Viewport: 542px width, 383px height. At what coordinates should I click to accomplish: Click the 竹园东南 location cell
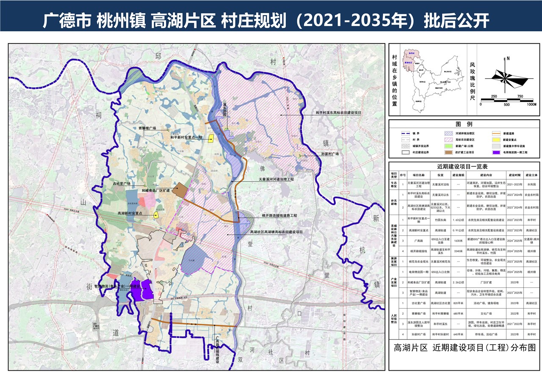coord(440,220)
